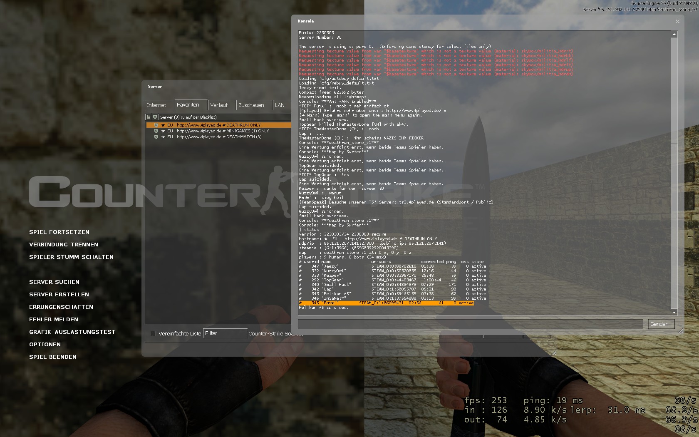Click the 'hostname:' status line in console
The width and height of the screenshot is (699, 437).
[368, 239]
